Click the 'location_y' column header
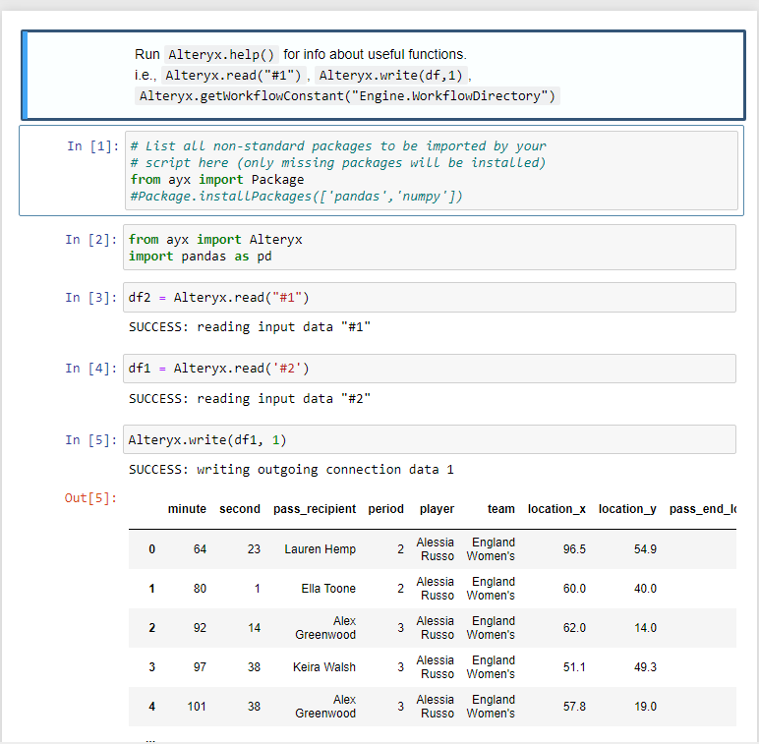This screenshot has width=759, height=744. pyautogui.click(x=627, y=509)
